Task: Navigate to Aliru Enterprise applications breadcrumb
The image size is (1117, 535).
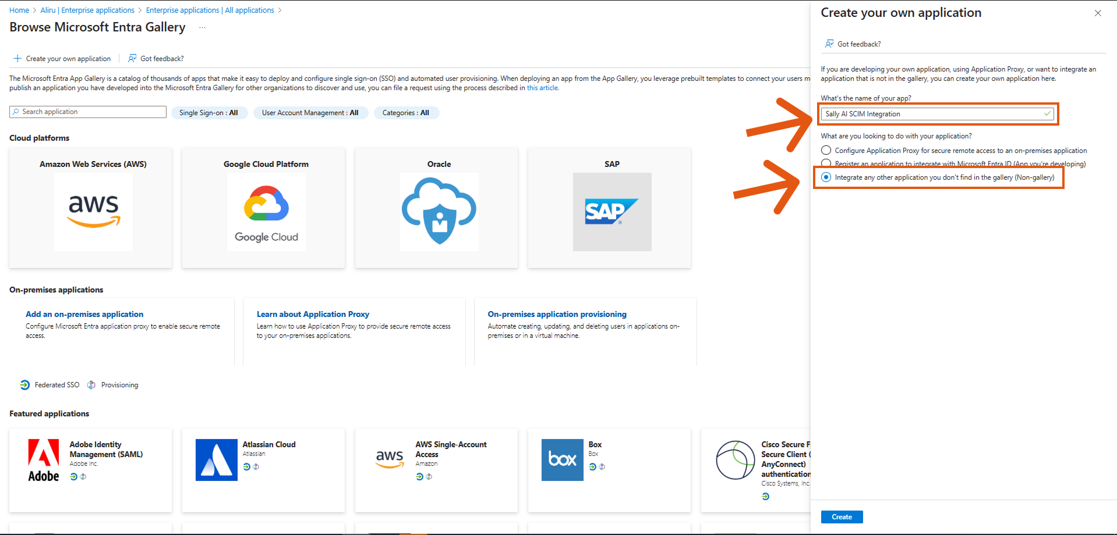Action: coord(87,10)
